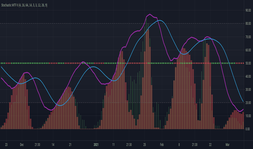
Task: Click the 80.00 price axis label
Action: 248,24
